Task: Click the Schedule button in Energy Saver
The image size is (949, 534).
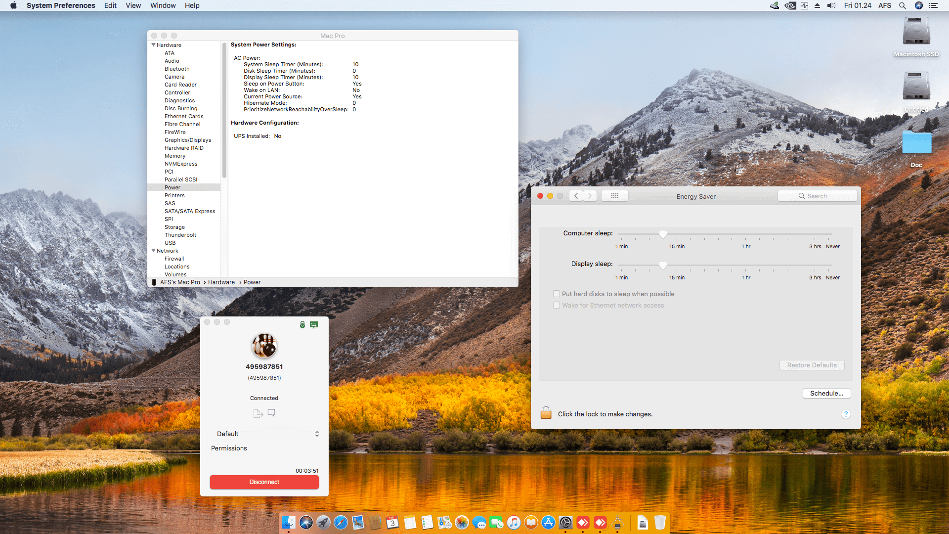Action: (x=826, y=393)
